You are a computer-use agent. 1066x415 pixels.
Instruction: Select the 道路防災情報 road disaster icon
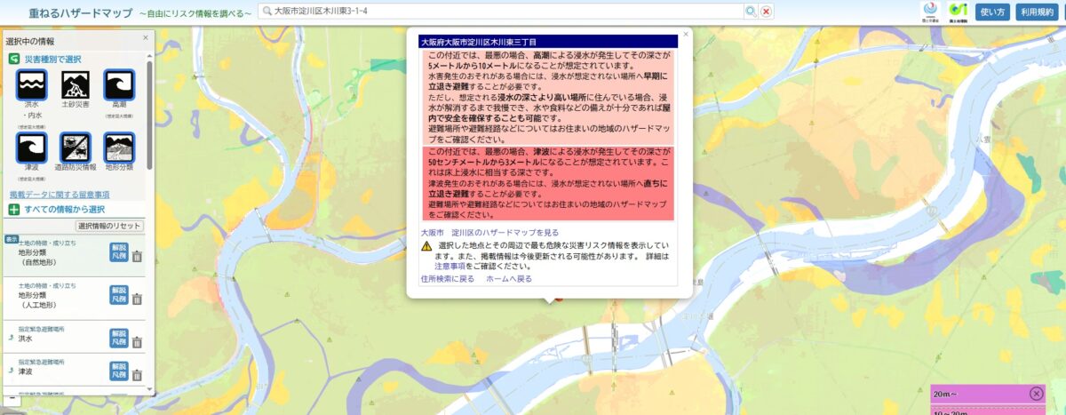click(76, 148)
